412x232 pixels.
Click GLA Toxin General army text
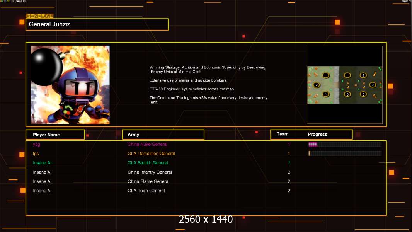pyautogui.click(x=146, y=191)
